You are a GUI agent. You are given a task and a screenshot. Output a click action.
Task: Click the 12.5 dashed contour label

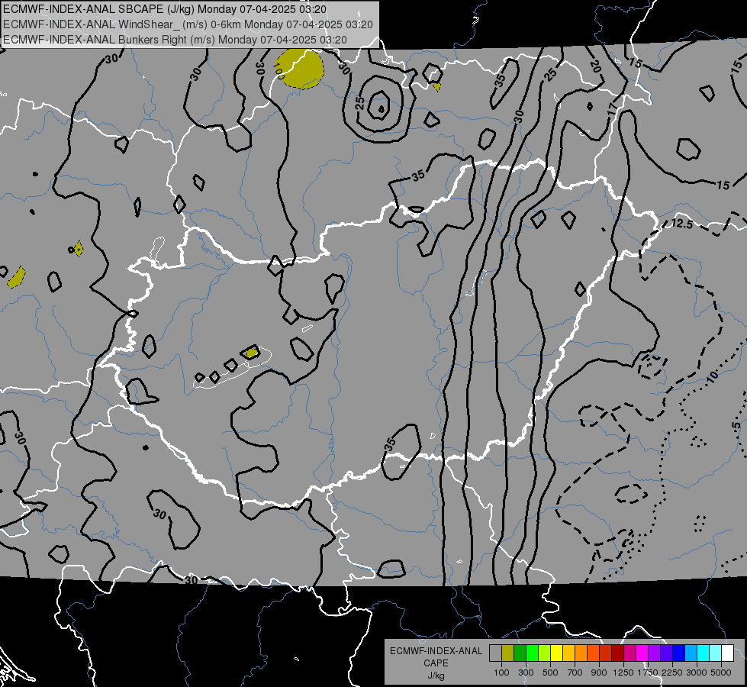[682, 223]
